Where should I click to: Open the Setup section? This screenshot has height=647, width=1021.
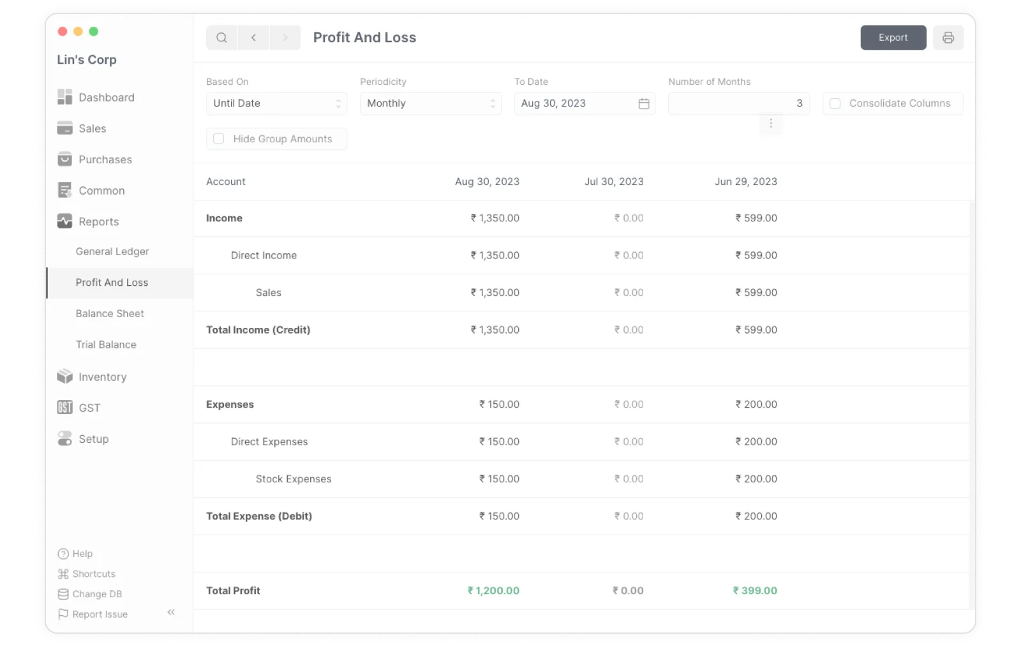tap(93, 439)
